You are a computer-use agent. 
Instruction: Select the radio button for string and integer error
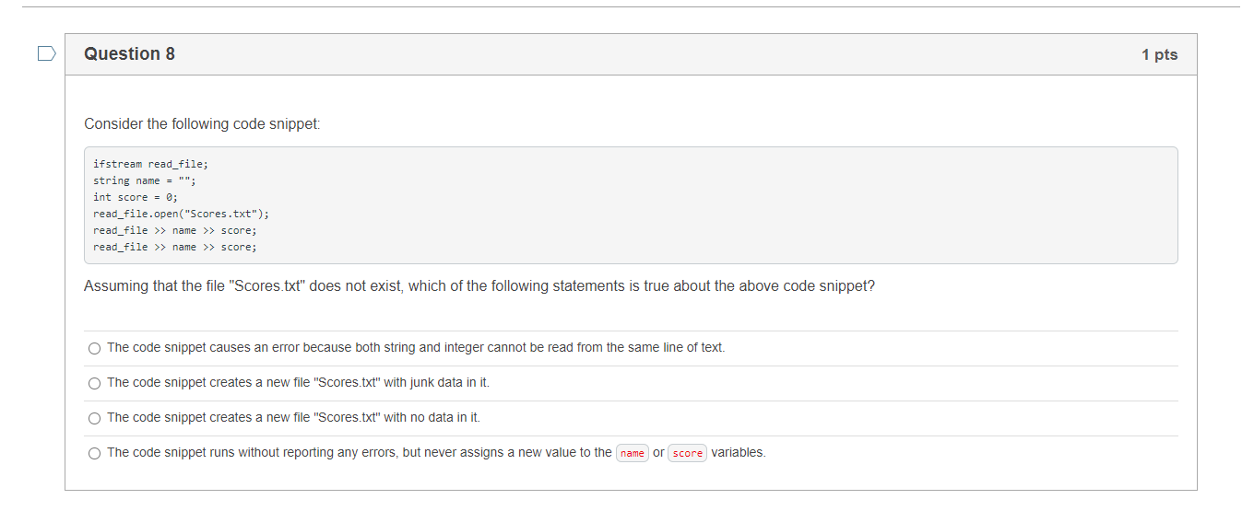click(94, 348)
